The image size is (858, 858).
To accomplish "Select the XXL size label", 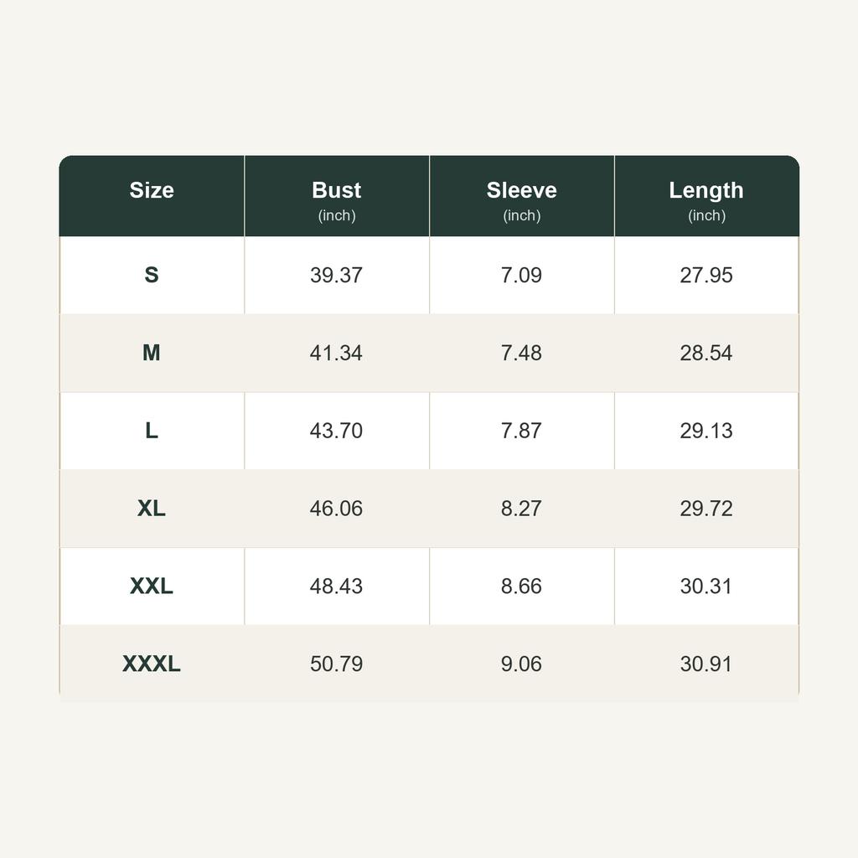I will click(x=152, y=586).
